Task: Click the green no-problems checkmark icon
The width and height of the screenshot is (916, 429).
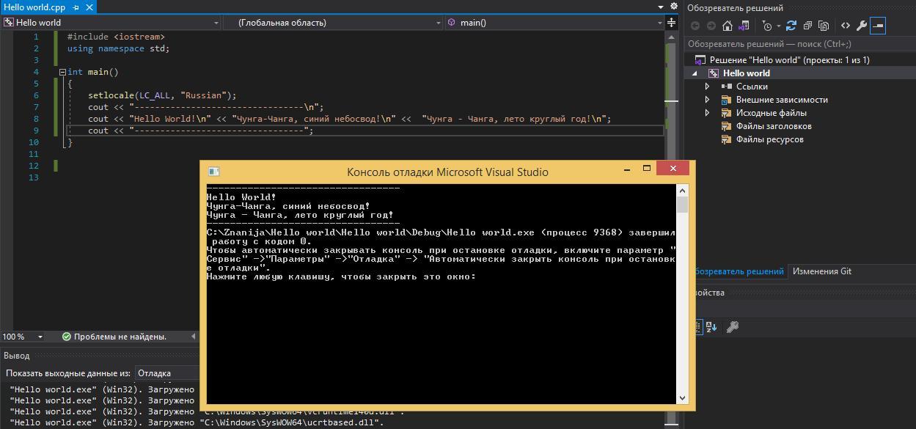Action: click(66, 337)
